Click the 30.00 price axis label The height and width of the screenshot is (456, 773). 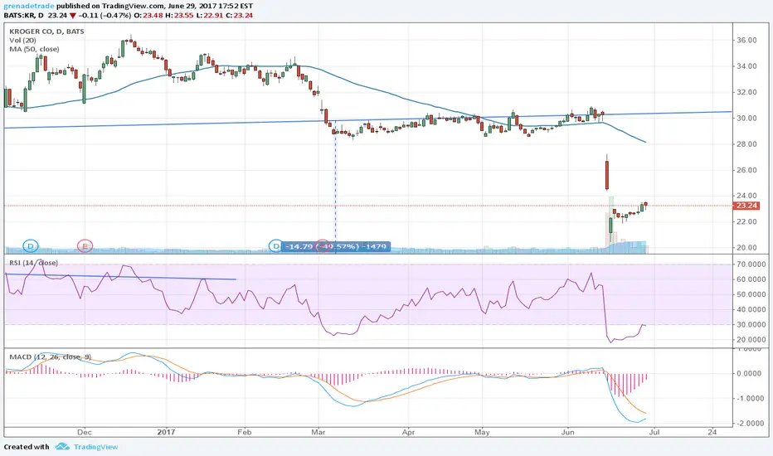[x=746, y=119]
